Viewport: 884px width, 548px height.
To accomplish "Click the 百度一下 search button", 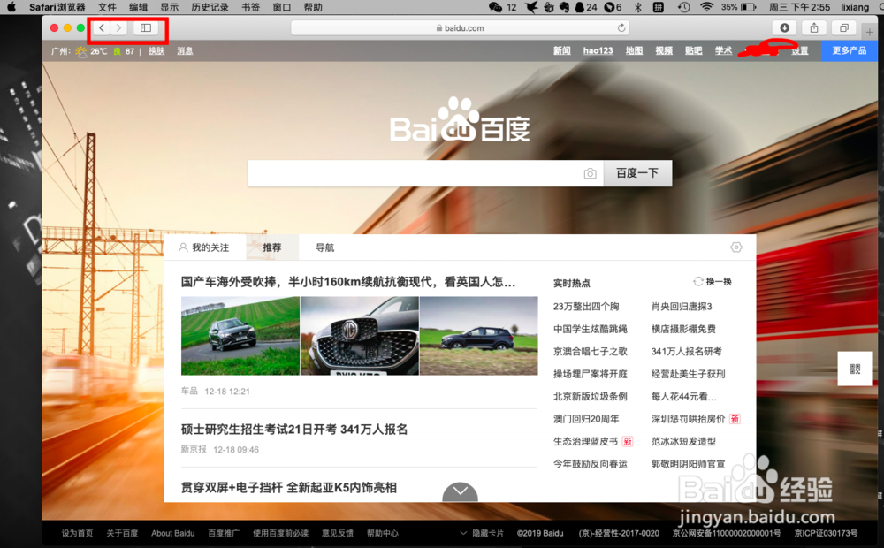I will pos(637,173).
